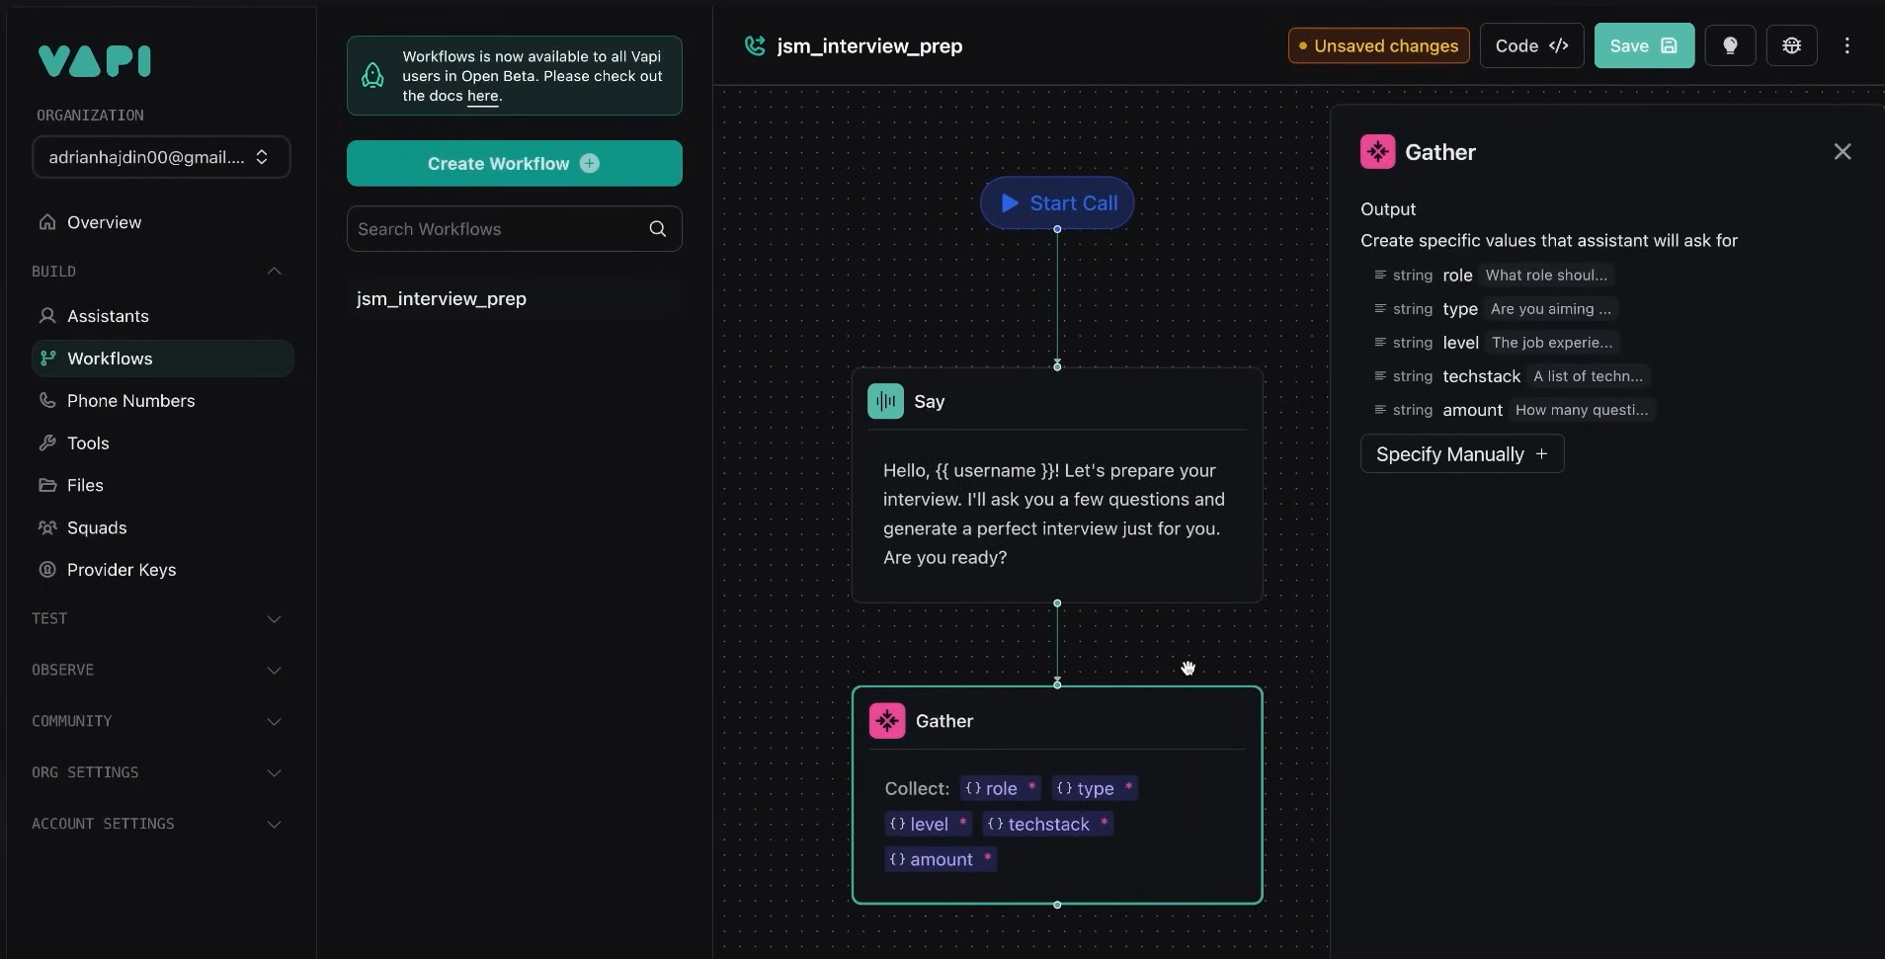Click the Assistants person icon

[47, 316]
